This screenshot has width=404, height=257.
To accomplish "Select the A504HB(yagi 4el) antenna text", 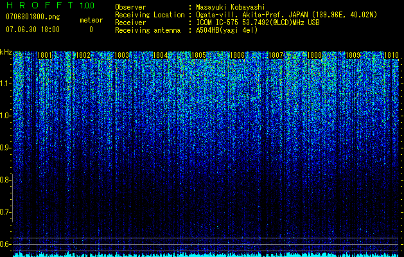I will (x=227, y=30).
